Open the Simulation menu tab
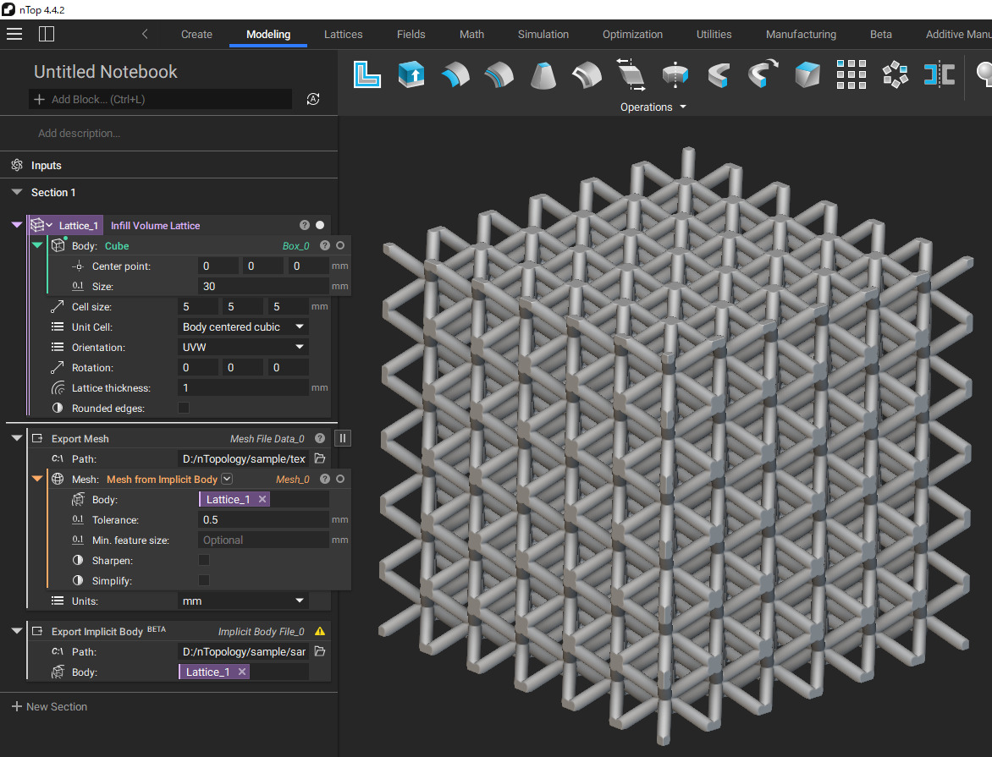992x757 pixels. 543,34
